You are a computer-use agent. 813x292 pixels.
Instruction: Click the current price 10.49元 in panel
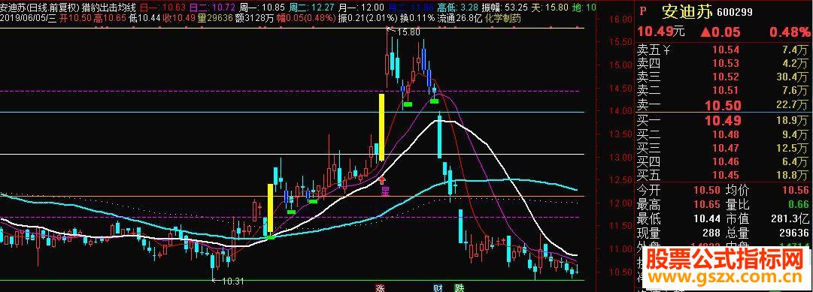tap(662, 32)
